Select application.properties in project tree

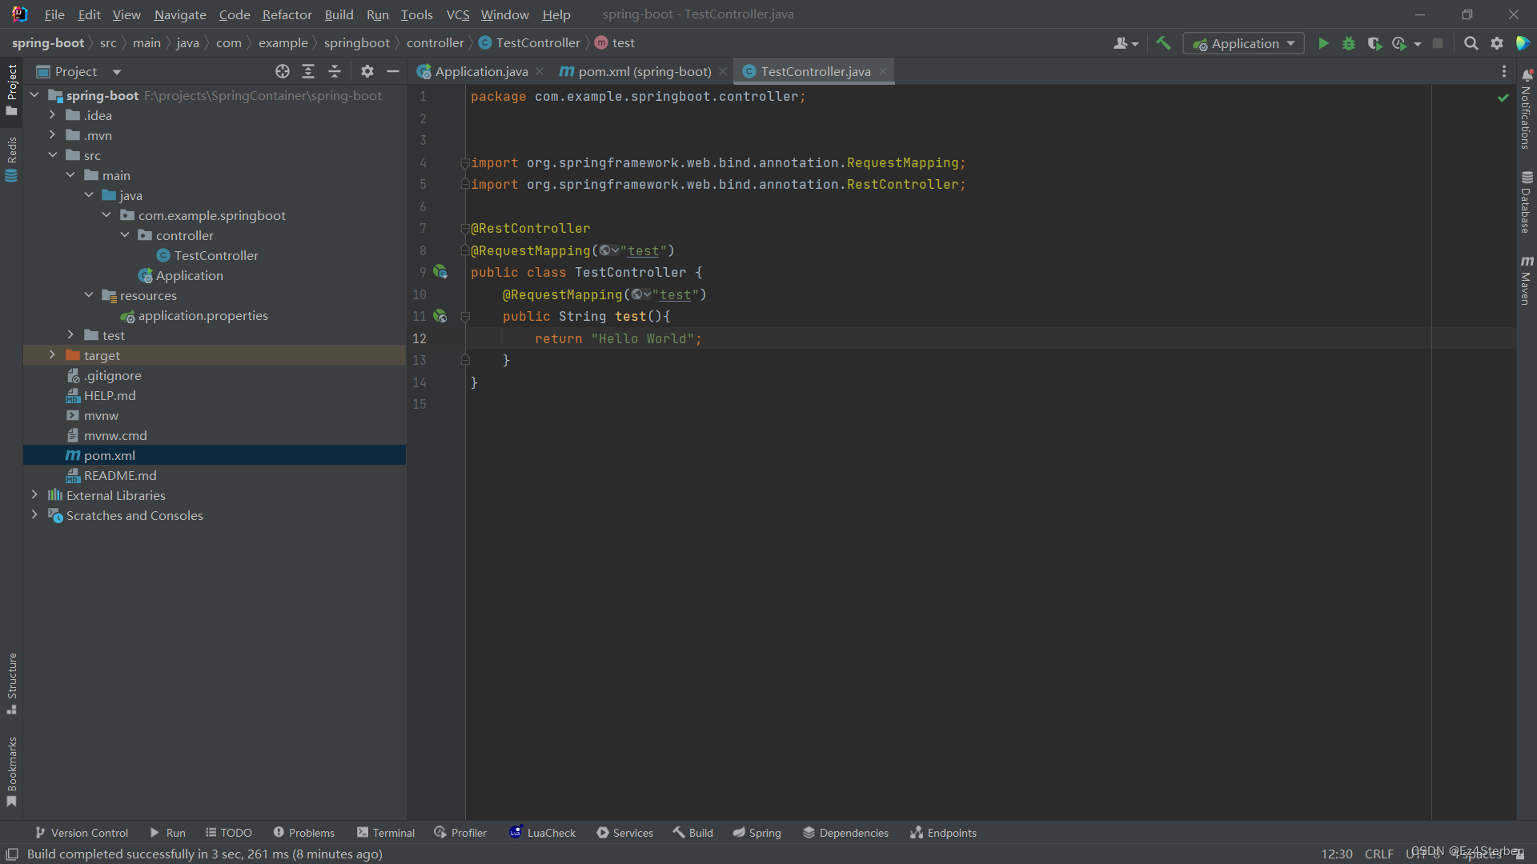coord(203,315)
